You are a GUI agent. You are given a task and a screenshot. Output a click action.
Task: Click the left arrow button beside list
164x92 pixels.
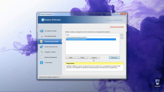122,38
